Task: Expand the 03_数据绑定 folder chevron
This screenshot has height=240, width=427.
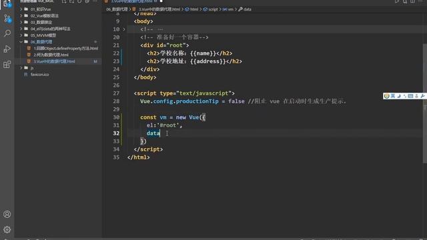Action: [x=21, y=22]
